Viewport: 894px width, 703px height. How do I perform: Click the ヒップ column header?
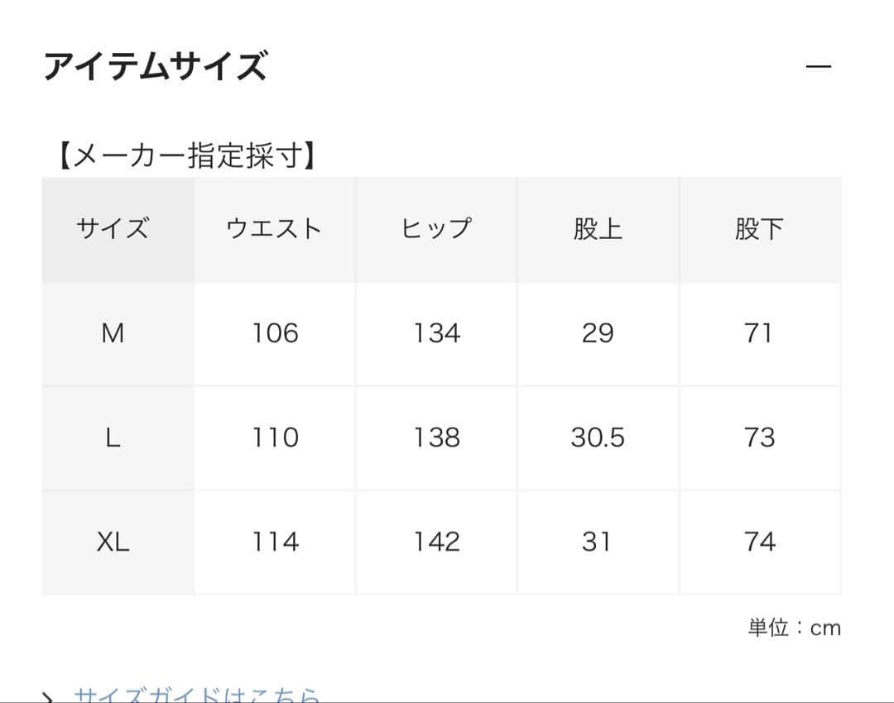click(436, 228)
